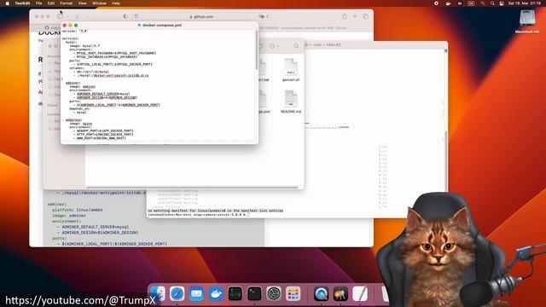Image resolution: width=546 pixels, height=307 pixels.
Task: Open Terminal from the Dock
Action: [x=254, y=294]
